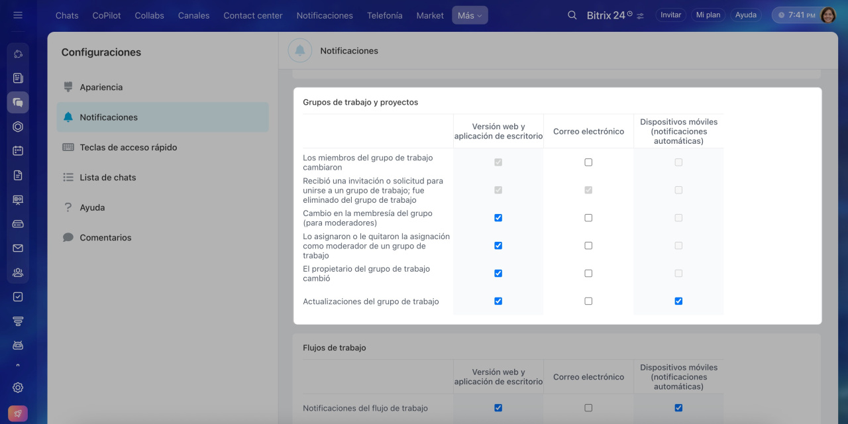Expand the "Más" dropdown in the top menu
The image size is (848, 424).
pos(470,15)
